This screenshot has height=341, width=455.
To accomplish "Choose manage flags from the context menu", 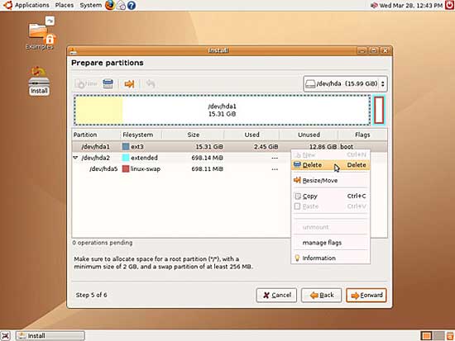I will pyautogui.click(x=331, y=243).
